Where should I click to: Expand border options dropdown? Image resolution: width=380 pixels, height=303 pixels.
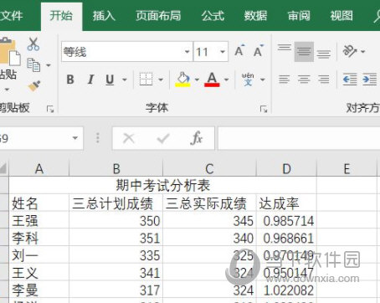click(x=161, y=80)
